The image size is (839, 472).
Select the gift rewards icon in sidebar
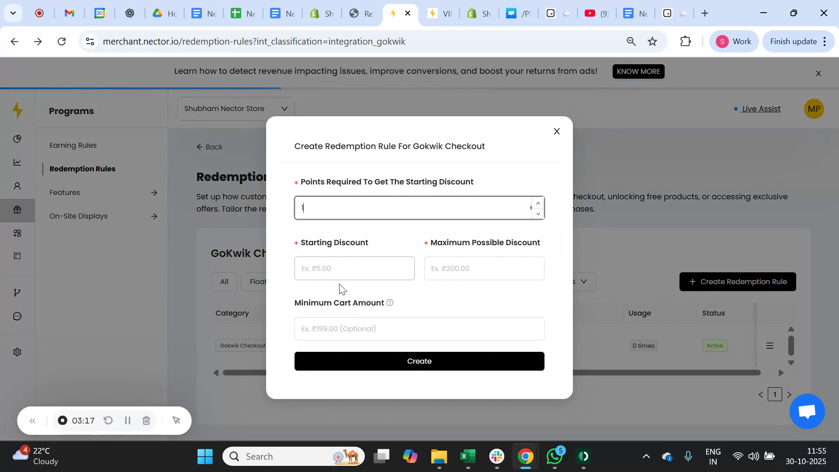click(17, 210)
